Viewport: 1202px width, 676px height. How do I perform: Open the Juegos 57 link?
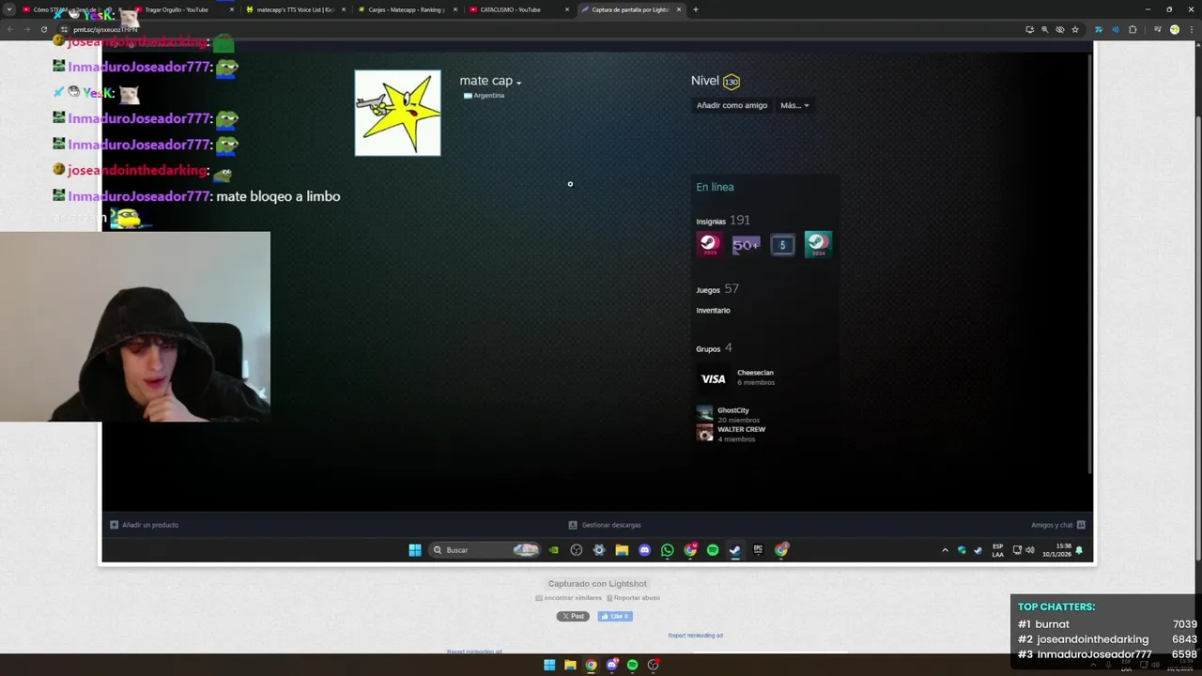pos(717,289)
